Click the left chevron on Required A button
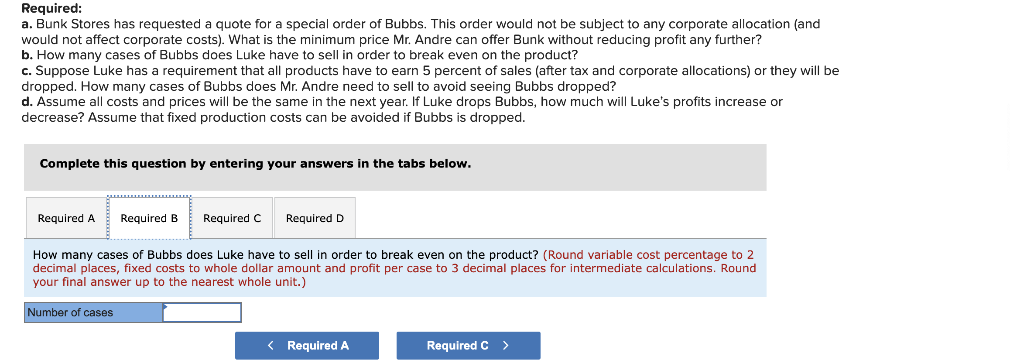 (x=270, y=345)
